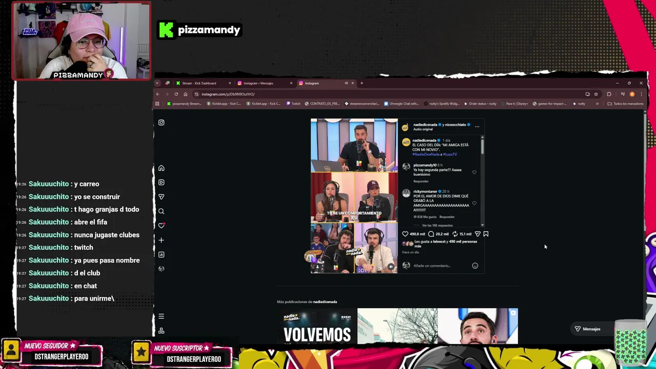Close the Stream - Kick Dashboard tab
The image size is (656, 369).
click(230, 83)
